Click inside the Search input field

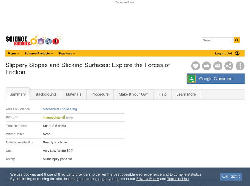pos(217,40)
